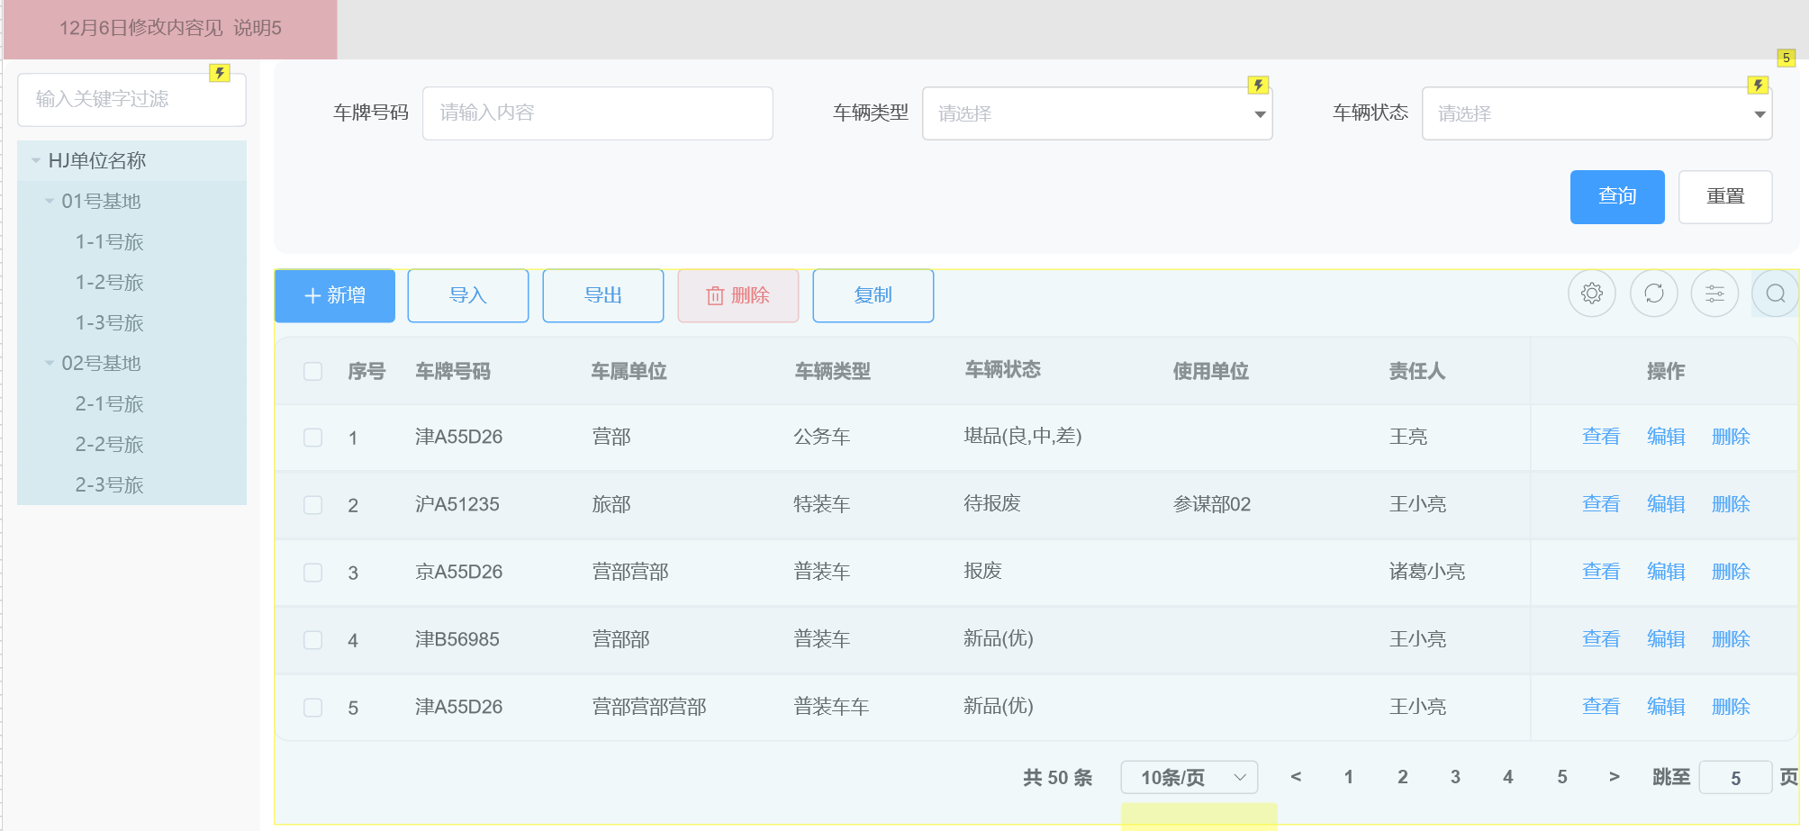Click 编辑 for row 5 营部营部营部
This screenshot has width=1809, height=831.
click(1666, 707)
